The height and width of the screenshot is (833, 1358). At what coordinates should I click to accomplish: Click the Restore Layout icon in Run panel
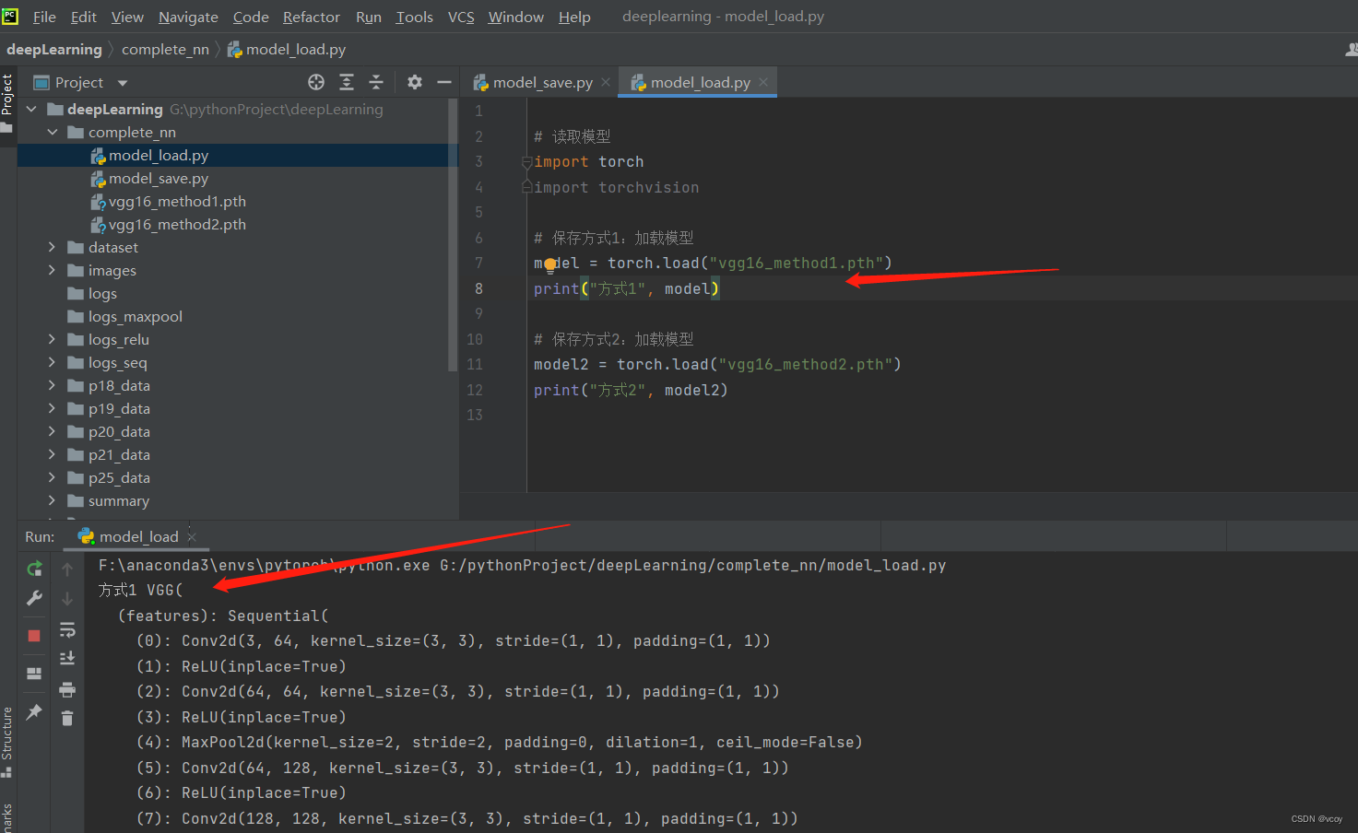click(x=34, y=674)
